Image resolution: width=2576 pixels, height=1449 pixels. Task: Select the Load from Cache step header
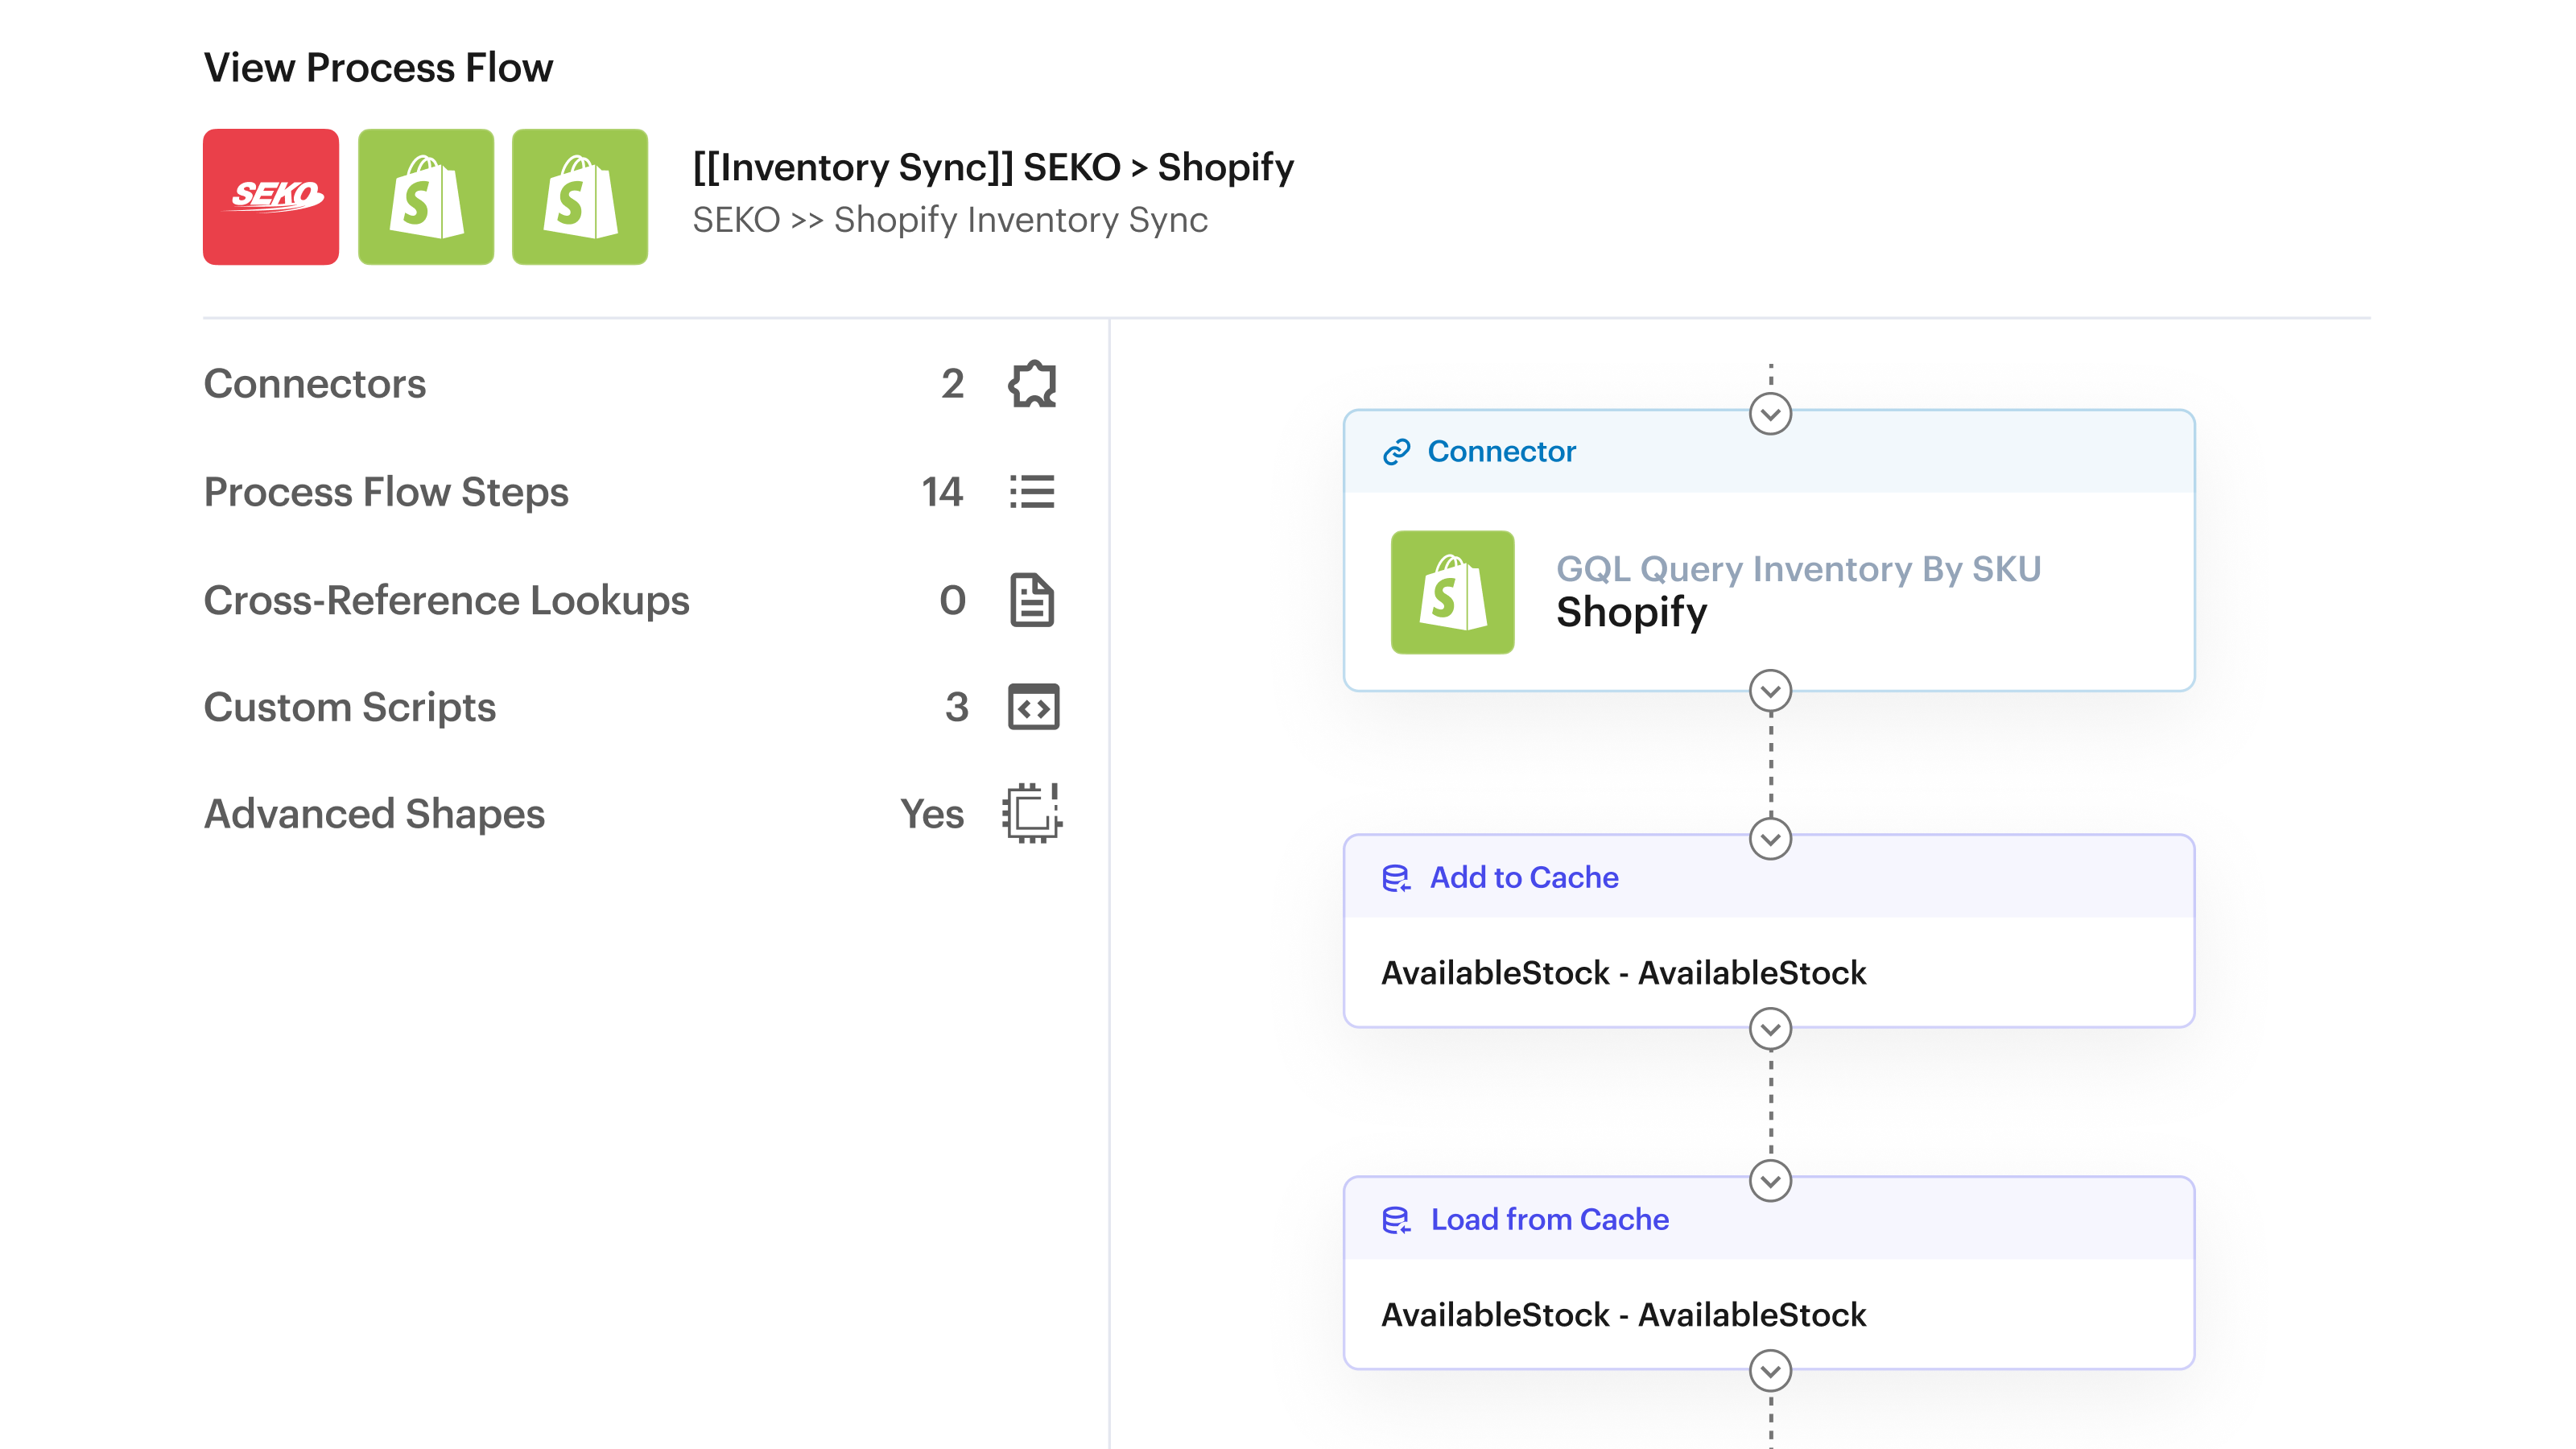coord(1550,1219)
